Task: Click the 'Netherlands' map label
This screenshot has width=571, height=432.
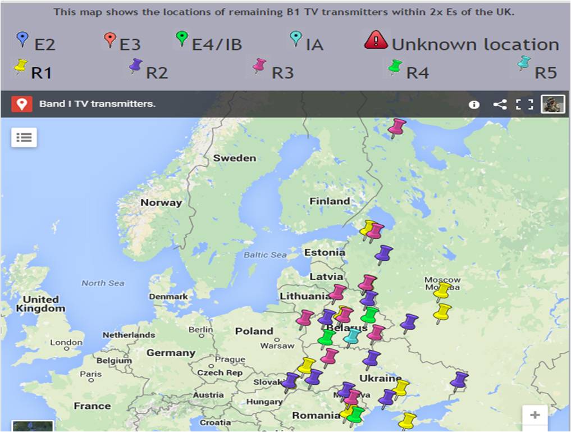Action: point(129,335)
